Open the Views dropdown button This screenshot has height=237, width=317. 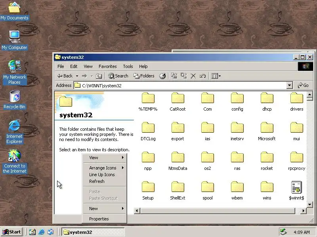[x=216, y=76]
